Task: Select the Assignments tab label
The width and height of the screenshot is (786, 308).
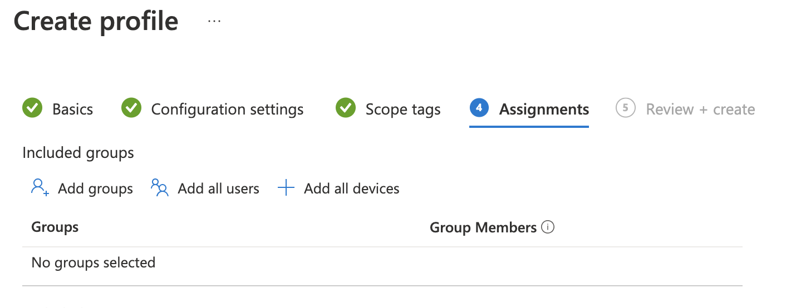Action: [544, 109]
